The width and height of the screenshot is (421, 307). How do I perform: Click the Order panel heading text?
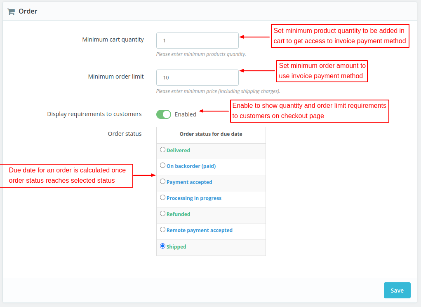click(28, 12)
